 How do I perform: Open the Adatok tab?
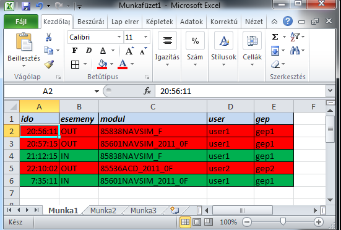(191, 22)
